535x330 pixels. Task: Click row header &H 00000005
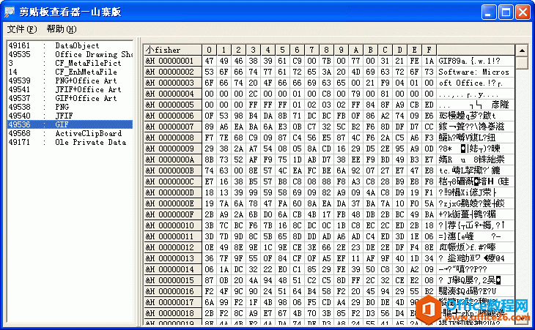pos(173,105)
